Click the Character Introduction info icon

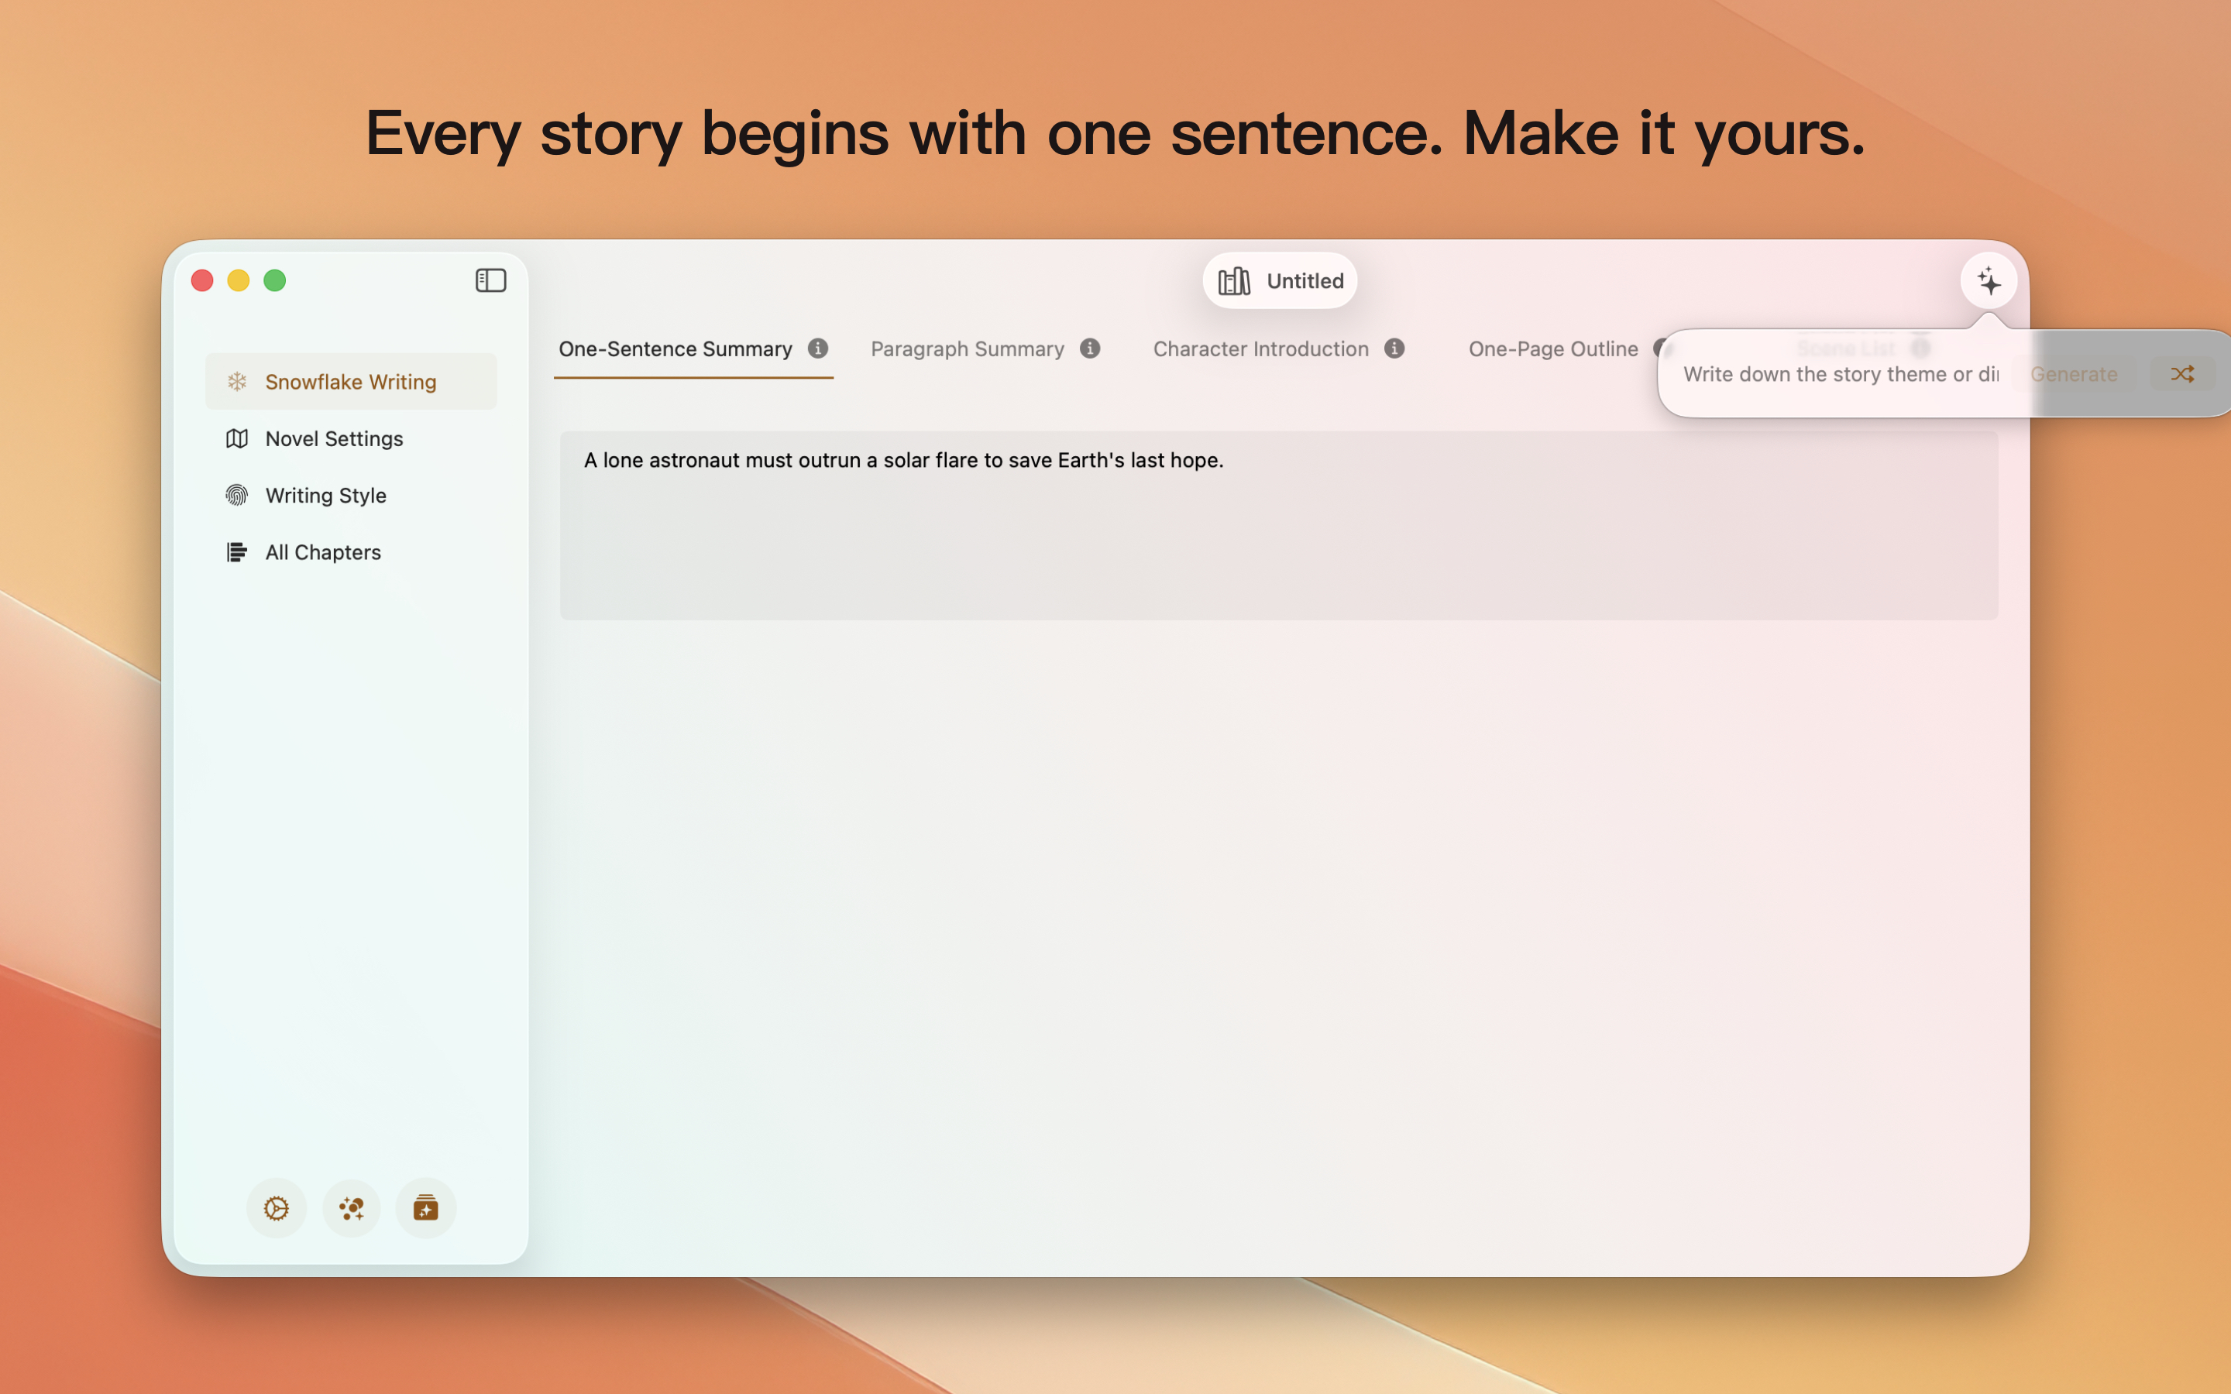[x=1394, y=348]
